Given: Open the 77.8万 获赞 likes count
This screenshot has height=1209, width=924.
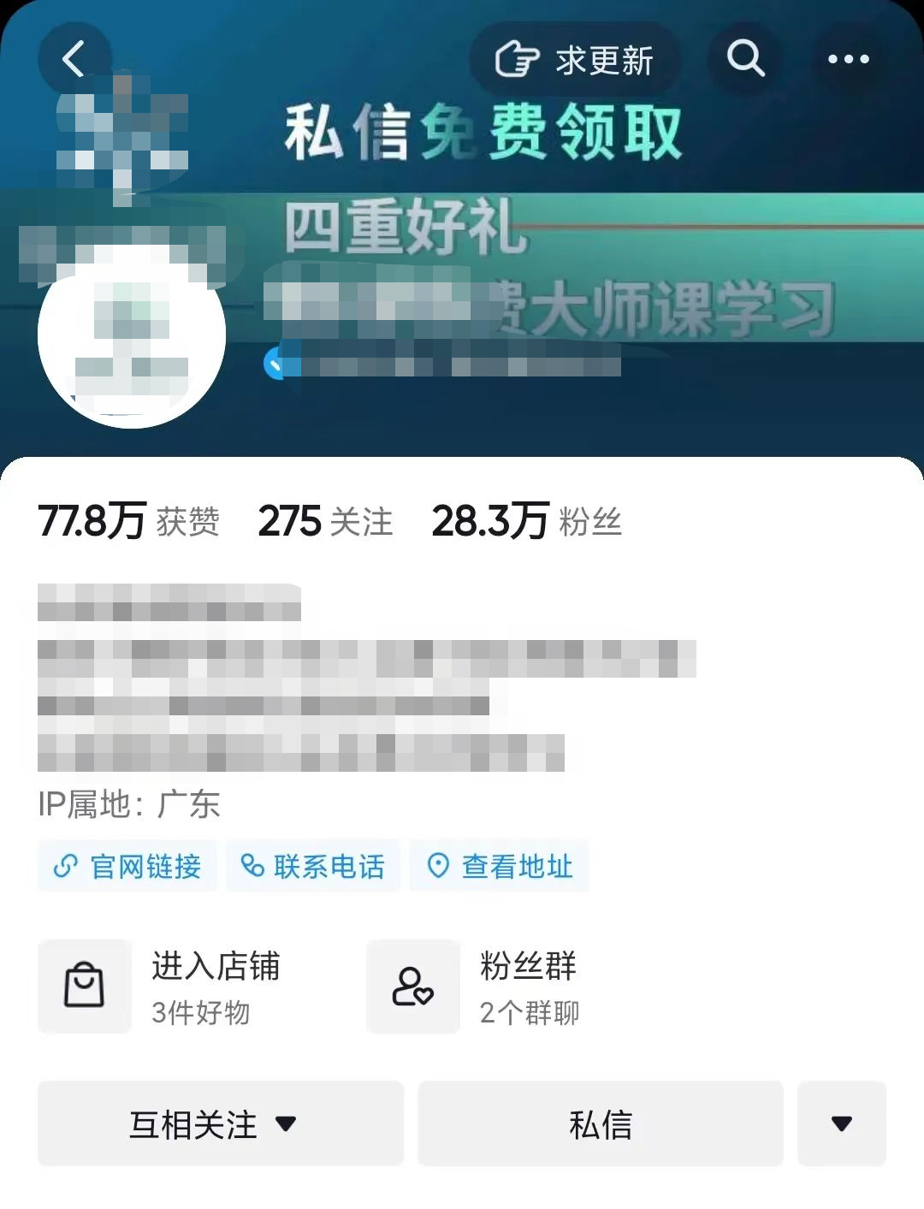Looking at the screenshot, I should point(129,521).
